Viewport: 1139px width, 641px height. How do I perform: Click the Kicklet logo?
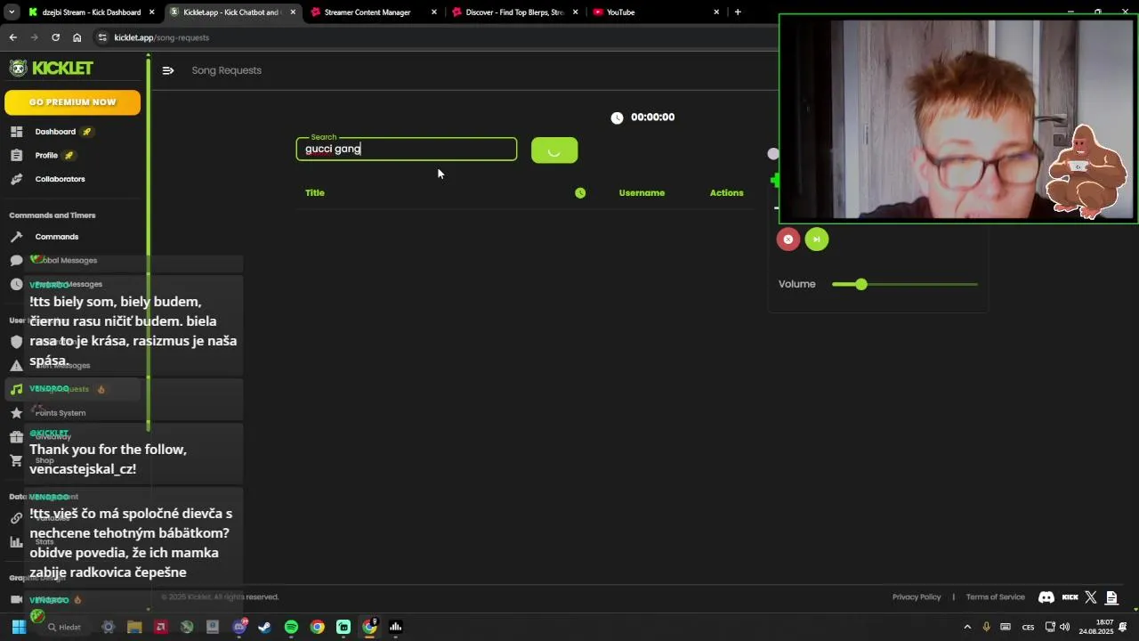[x=51, y=69]
